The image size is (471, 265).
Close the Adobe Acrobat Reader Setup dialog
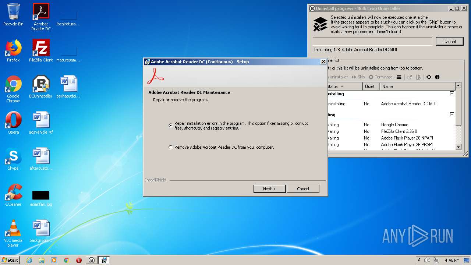323,62
